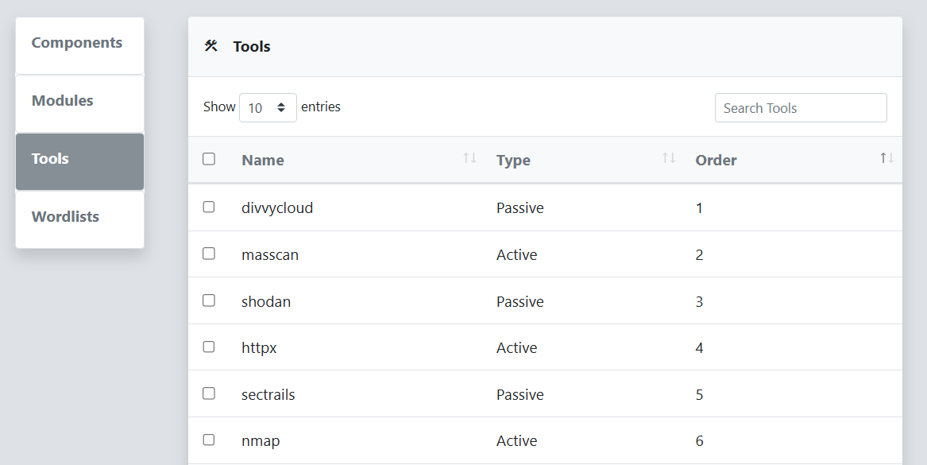Click order value 2 for masscan
927x465 pixels.
[699, 255]
